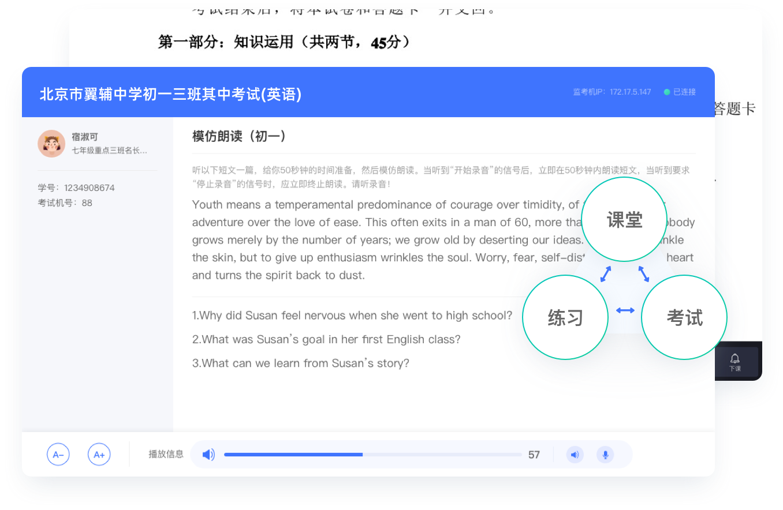Select question 3 about Susan's story
The width and height of the screenshot is (783, 510).
[x=301, y=363]
